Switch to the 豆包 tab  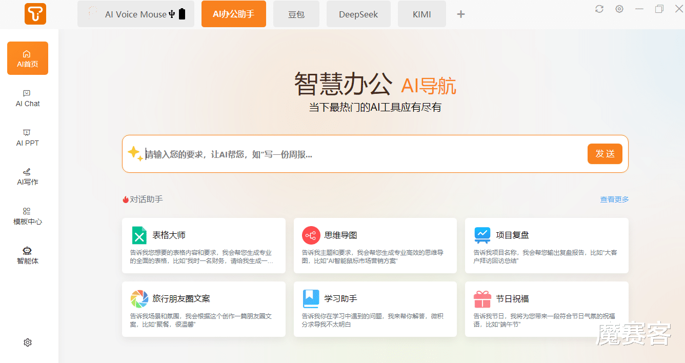(296, 14)
